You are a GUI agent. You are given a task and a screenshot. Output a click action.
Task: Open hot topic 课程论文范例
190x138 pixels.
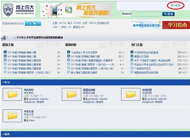[141, 56]
